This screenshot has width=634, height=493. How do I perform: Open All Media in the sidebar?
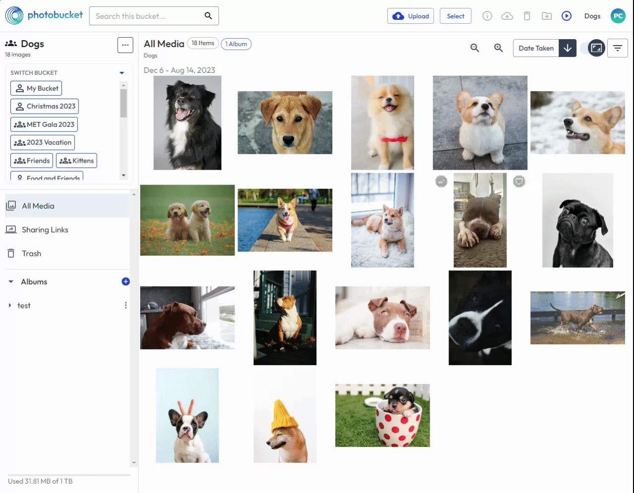(67, 206)
